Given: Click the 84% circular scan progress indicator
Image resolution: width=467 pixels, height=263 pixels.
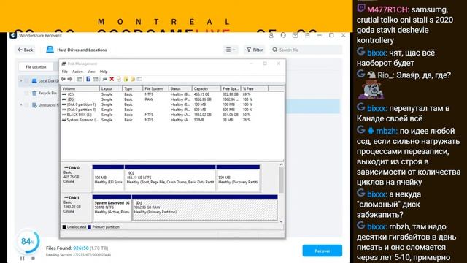Looking at the screenshot, I should (x=27, y=241).
